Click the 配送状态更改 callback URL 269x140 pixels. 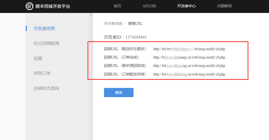click(189, 49)
